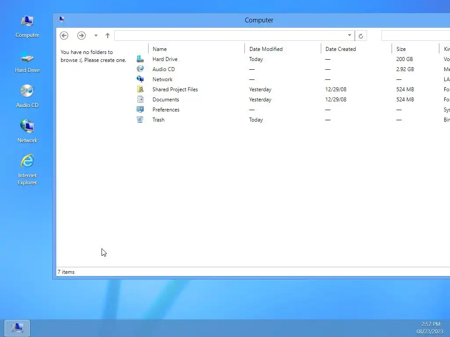This screenshot has width=450, height=337.
Task: Click the Computer window title bar icon
Action: click(x=61, y=19)
